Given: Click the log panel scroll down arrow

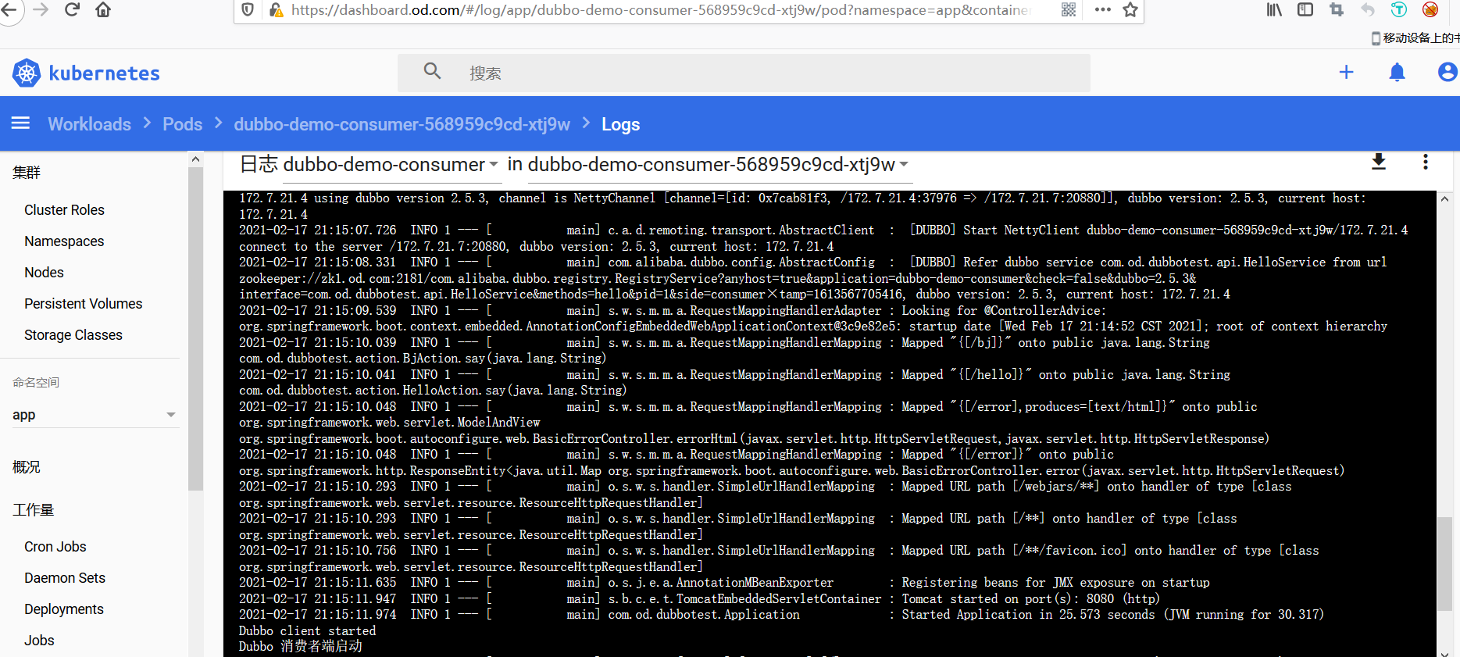Looking at the screenshot, I should point(1444,652).
